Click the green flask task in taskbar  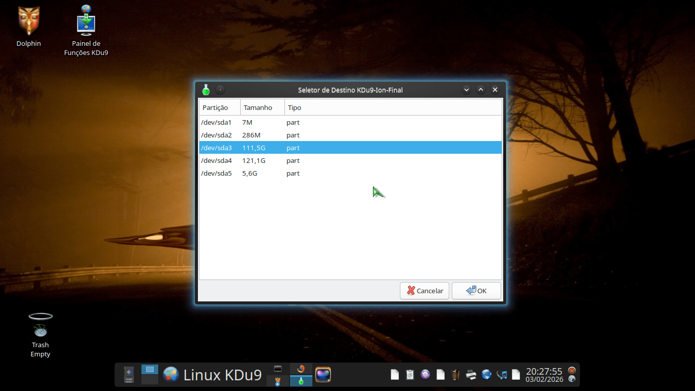pos(301,381)
